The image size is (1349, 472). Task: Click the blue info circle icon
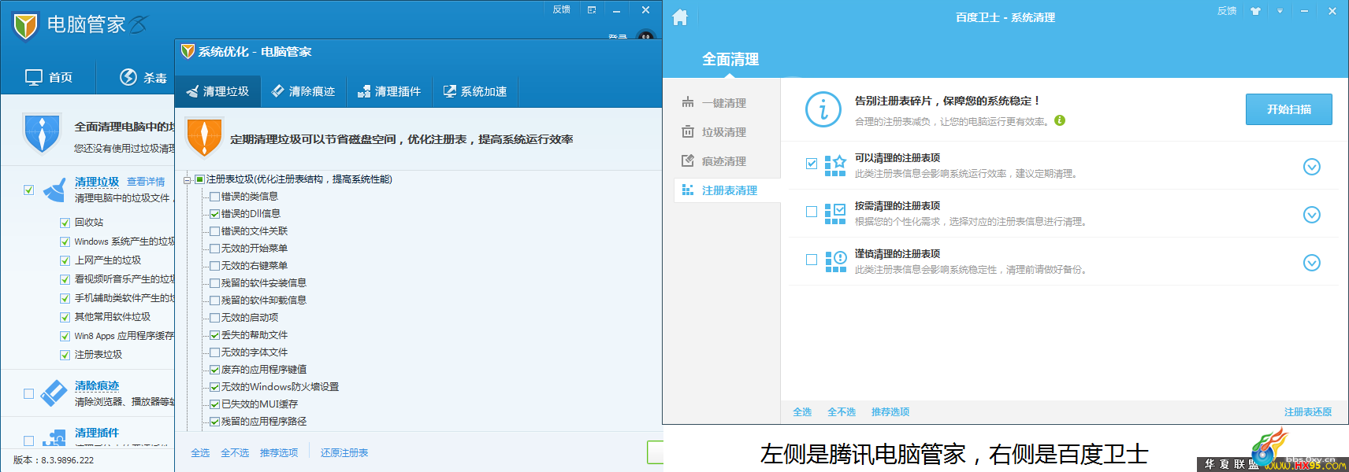click(x=823, y=109)
